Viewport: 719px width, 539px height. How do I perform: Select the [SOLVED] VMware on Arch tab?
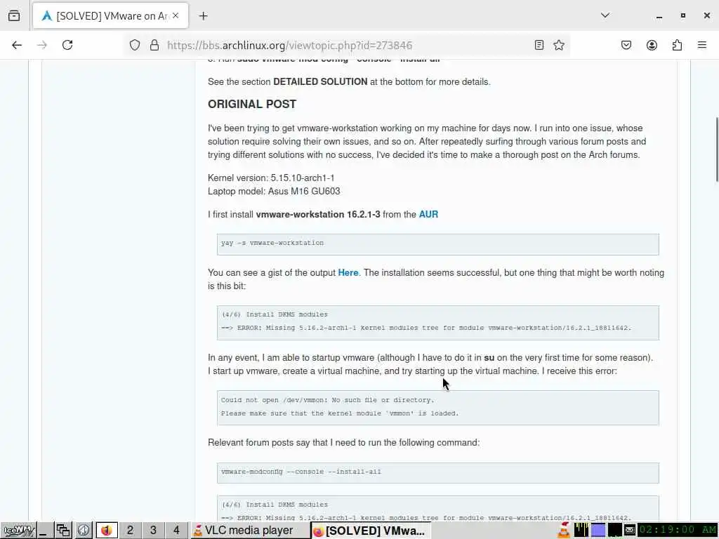click(x=110, y=16)
